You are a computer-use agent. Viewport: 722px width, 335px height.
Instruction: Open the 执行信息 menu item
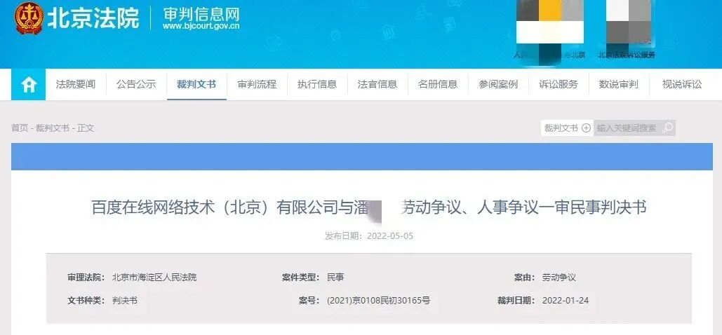317,84
